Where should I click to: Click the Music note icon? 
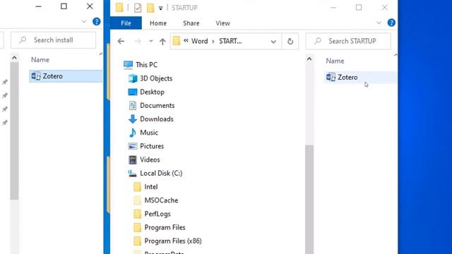click(133, 133)
